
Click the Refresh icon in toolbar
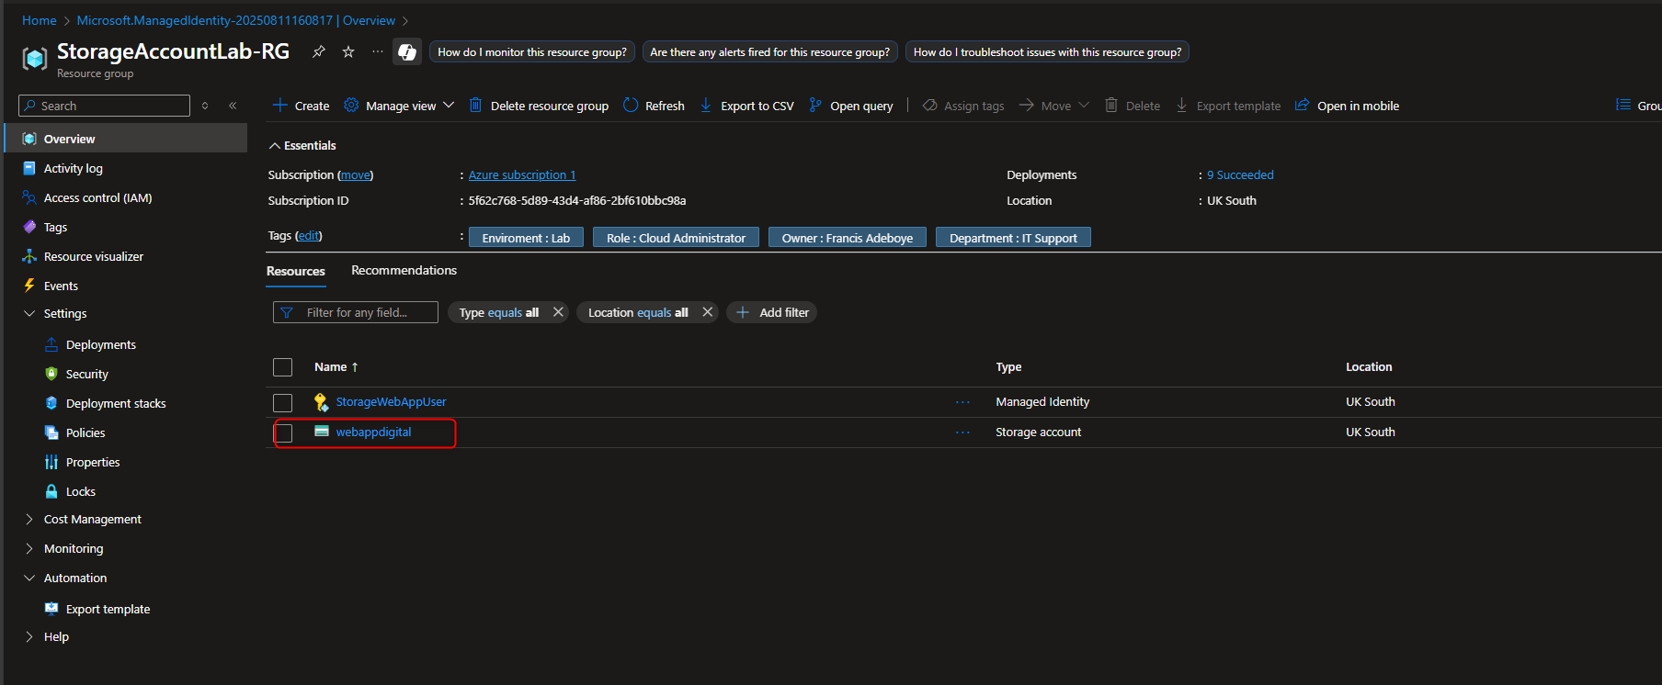[x=631, y=106]
